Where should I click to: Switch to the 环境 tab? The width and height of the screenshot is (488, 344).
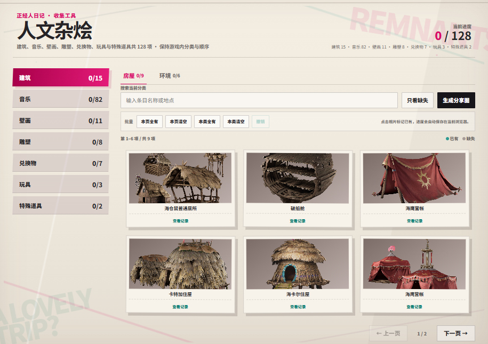[170, 76]
